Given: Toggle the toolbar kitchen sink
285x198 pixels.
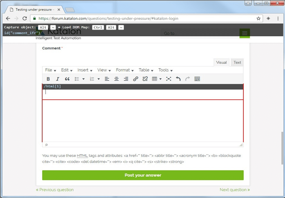Looking at the screenshot, I should click(197, 79).
